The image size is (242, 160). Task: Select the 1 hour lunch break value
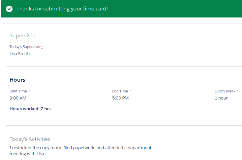221,98
